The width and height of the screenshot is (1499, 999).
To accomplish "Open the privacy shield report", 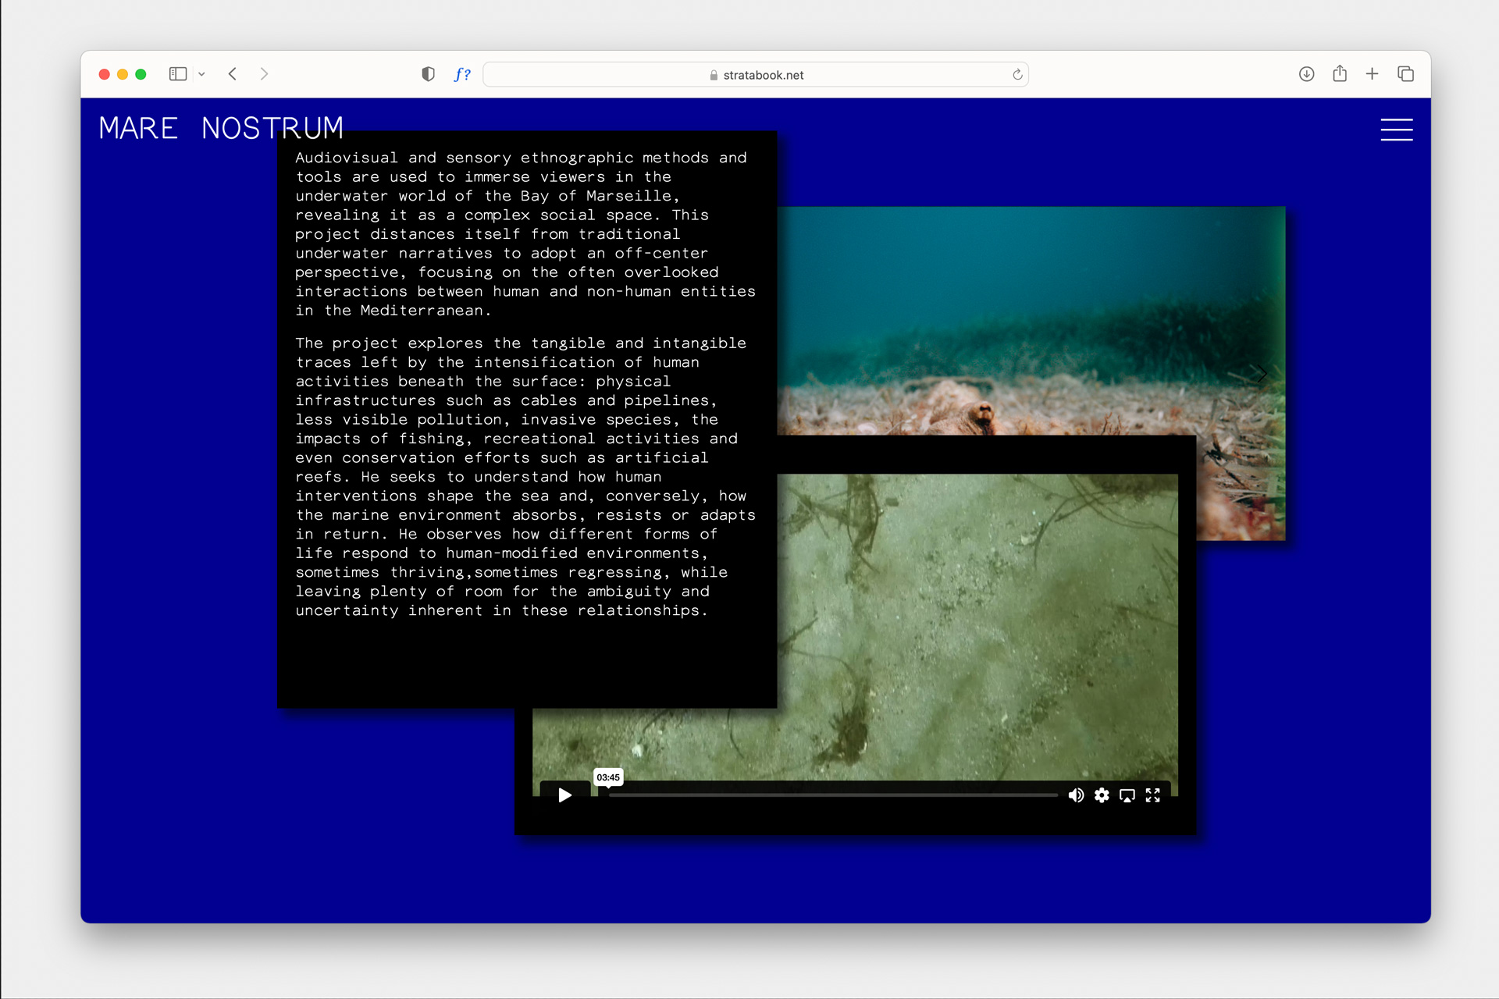I will pos(428,74).
